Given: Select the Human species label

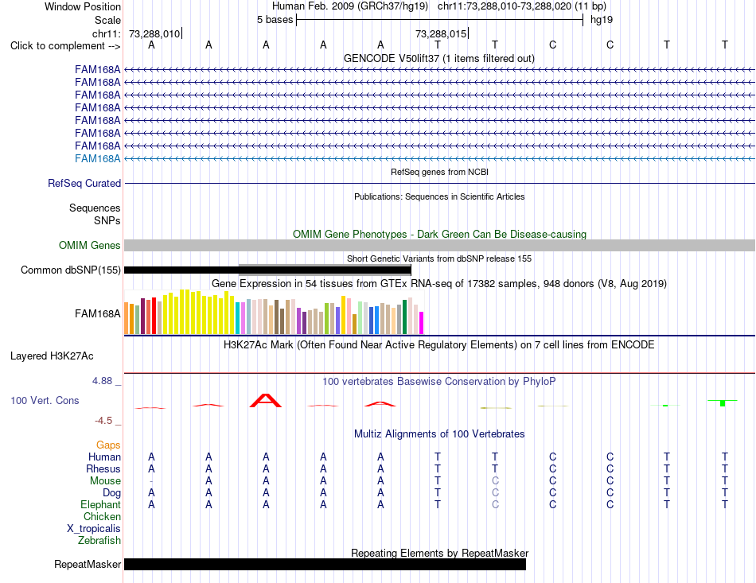Looking at the screenshot, I should (x=104, y=457).
